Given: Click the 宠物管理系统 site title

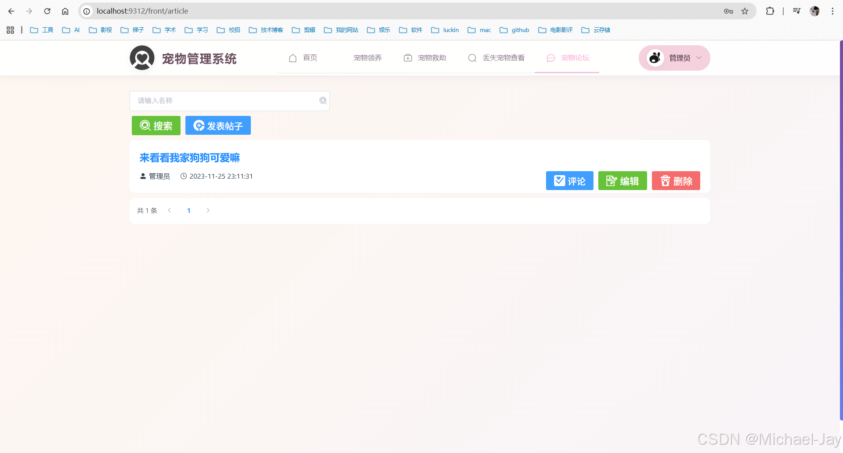Looking at the screenshot, I should coord(199,58).
